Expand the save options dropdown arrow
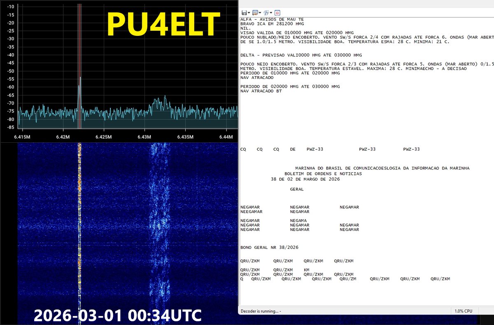 click(x=249, y=12)
